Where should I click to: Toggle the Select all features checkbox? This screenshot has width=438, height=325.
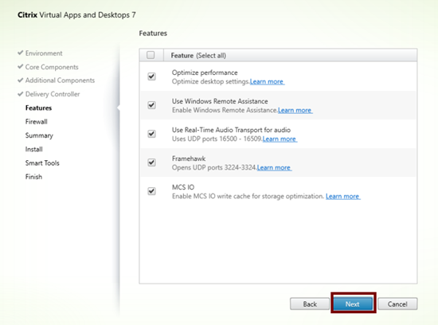pos(151,55)
